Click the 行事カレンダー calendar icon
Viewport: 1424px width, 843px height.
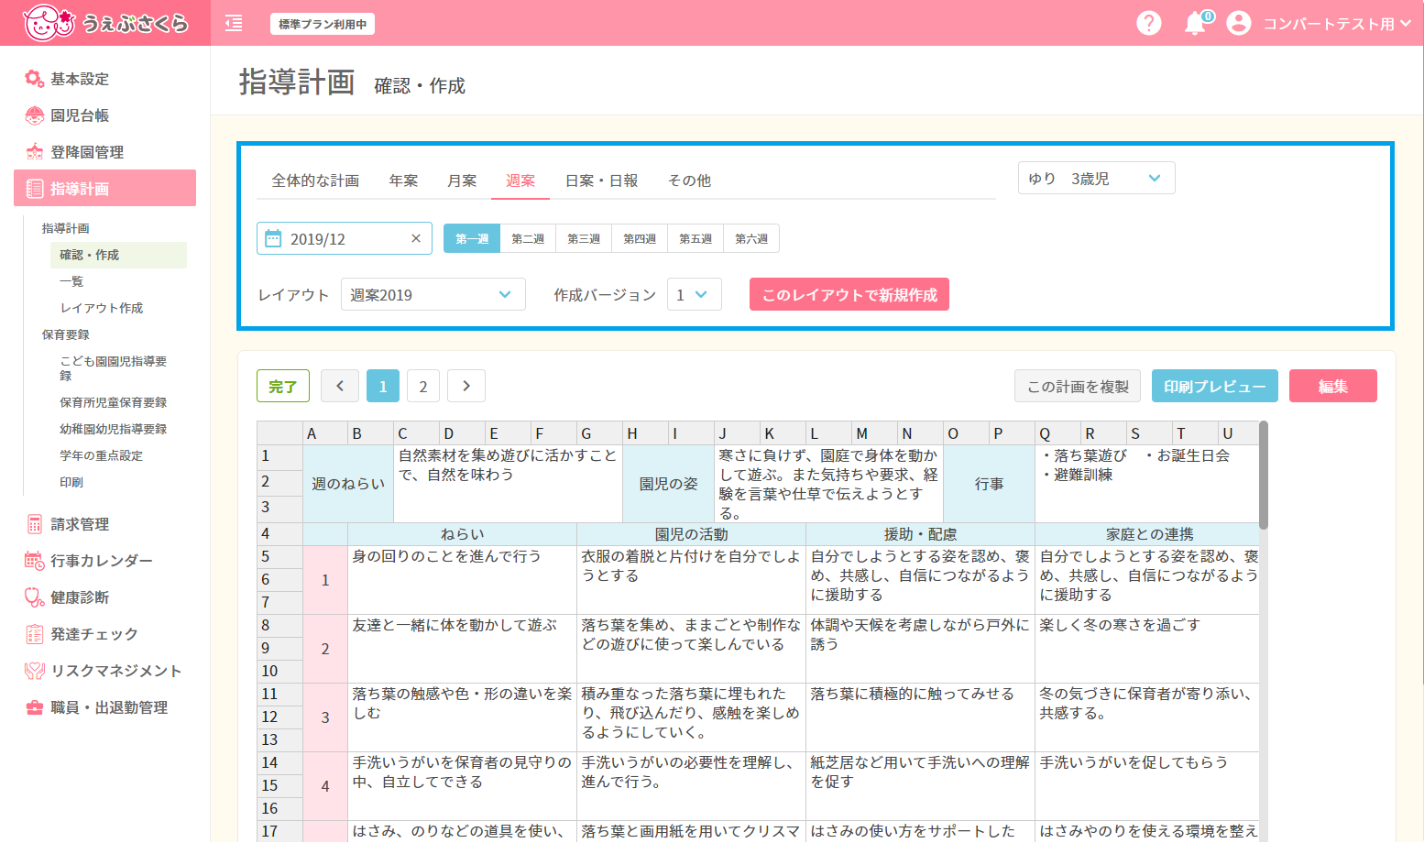click(x=34, y=561)
